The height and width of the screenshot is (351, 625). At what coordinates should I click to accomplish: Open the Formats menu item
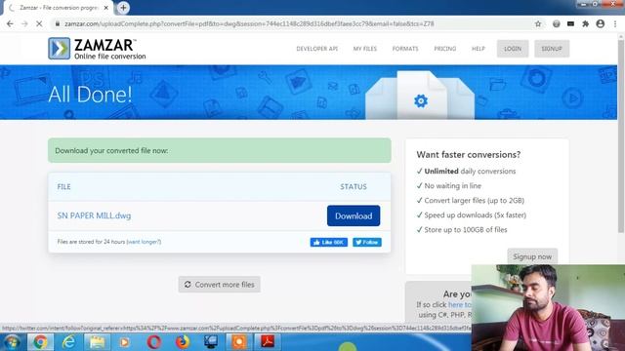pyautogui.click(x=405, y=49)
